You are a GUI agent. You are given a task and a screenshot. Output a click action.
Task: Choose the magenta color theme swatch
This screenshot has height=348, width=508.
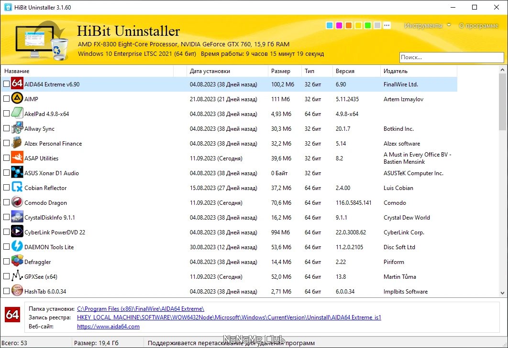[x=339, y=25]
